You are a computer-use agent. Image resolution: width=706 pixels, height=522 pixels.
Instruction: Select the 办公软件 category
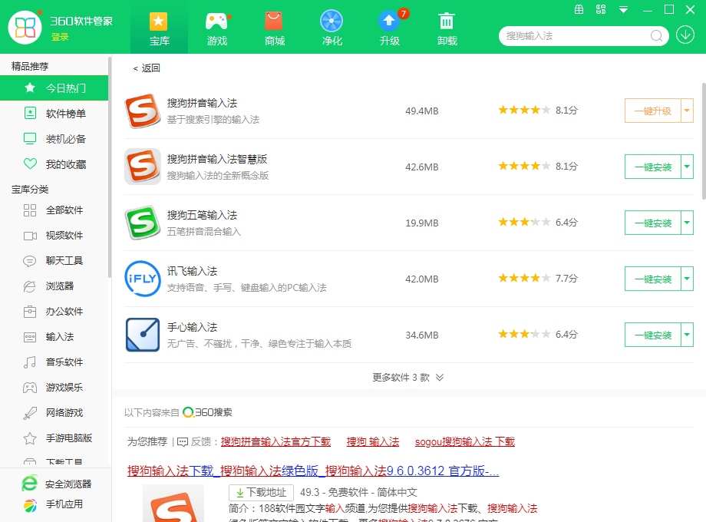click(54, 311)
